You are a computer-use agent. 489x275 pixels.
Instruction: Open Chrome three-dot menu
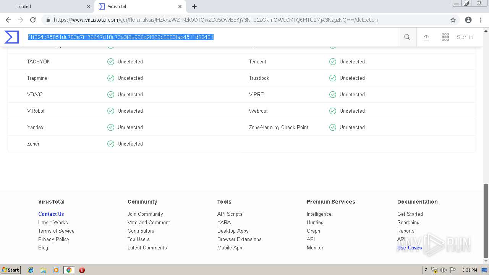[x=481, y=20]
